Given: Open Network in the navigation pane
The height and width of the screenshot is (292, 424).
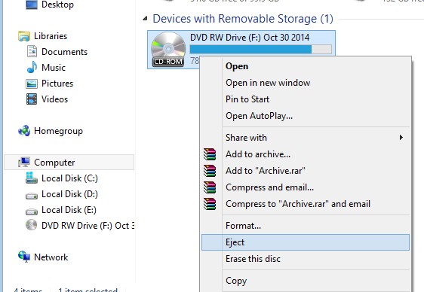Looking at the screenshot, I should (51, 257).
